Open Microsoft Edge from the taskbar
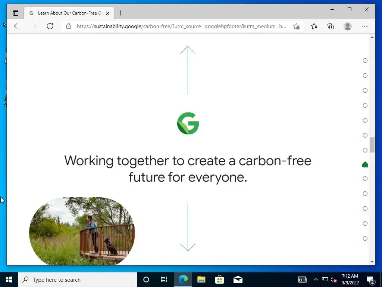 pos(183,280)
